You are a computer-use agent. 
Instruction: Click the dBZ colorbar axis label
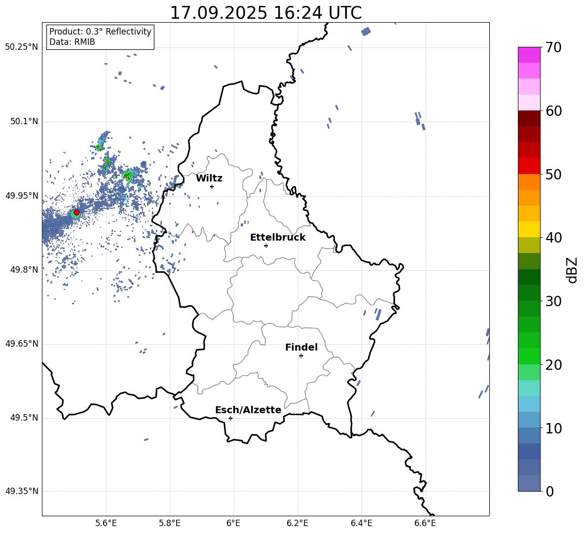click(x=572, y=270)
